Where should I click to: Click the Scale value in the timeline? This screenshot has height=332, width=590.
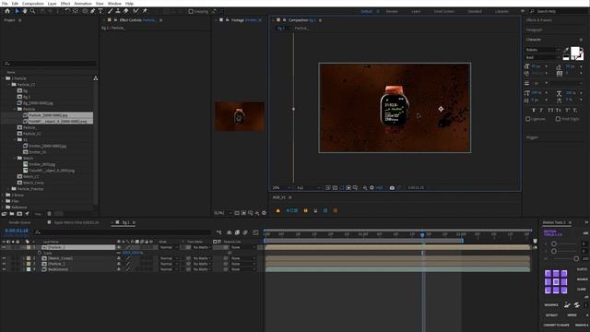(132, 253)
